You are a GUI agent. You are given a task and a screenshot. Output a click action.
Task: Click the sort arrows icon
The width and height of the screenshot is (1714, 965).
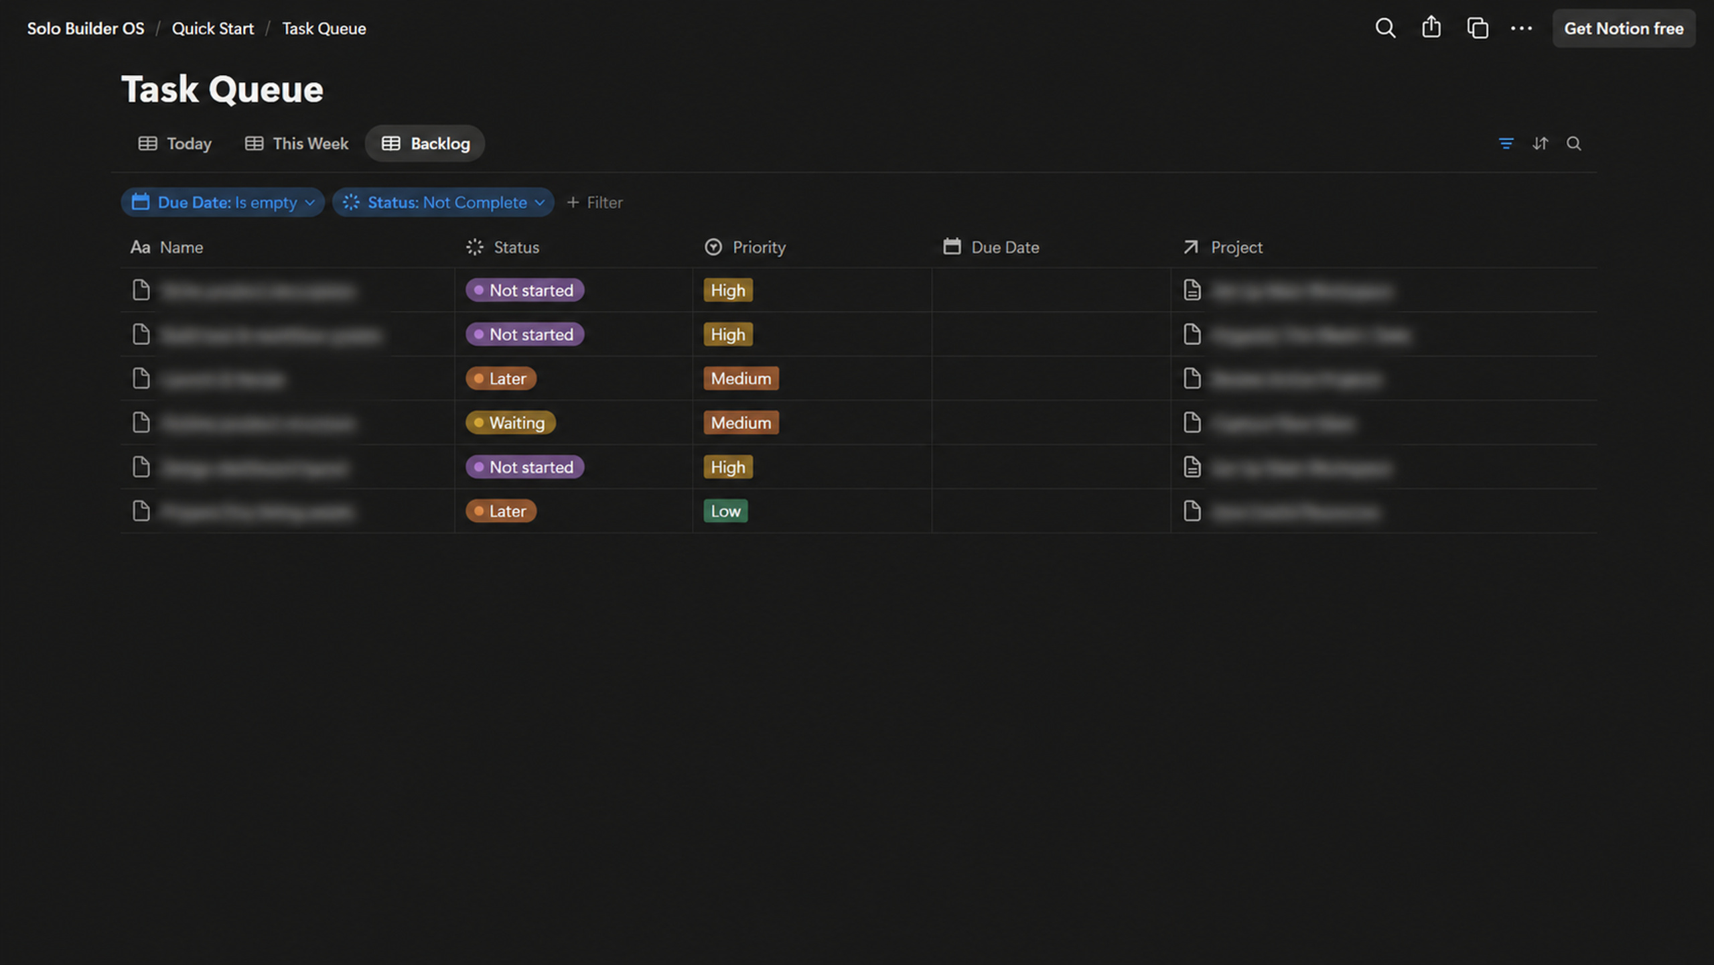1540,143
